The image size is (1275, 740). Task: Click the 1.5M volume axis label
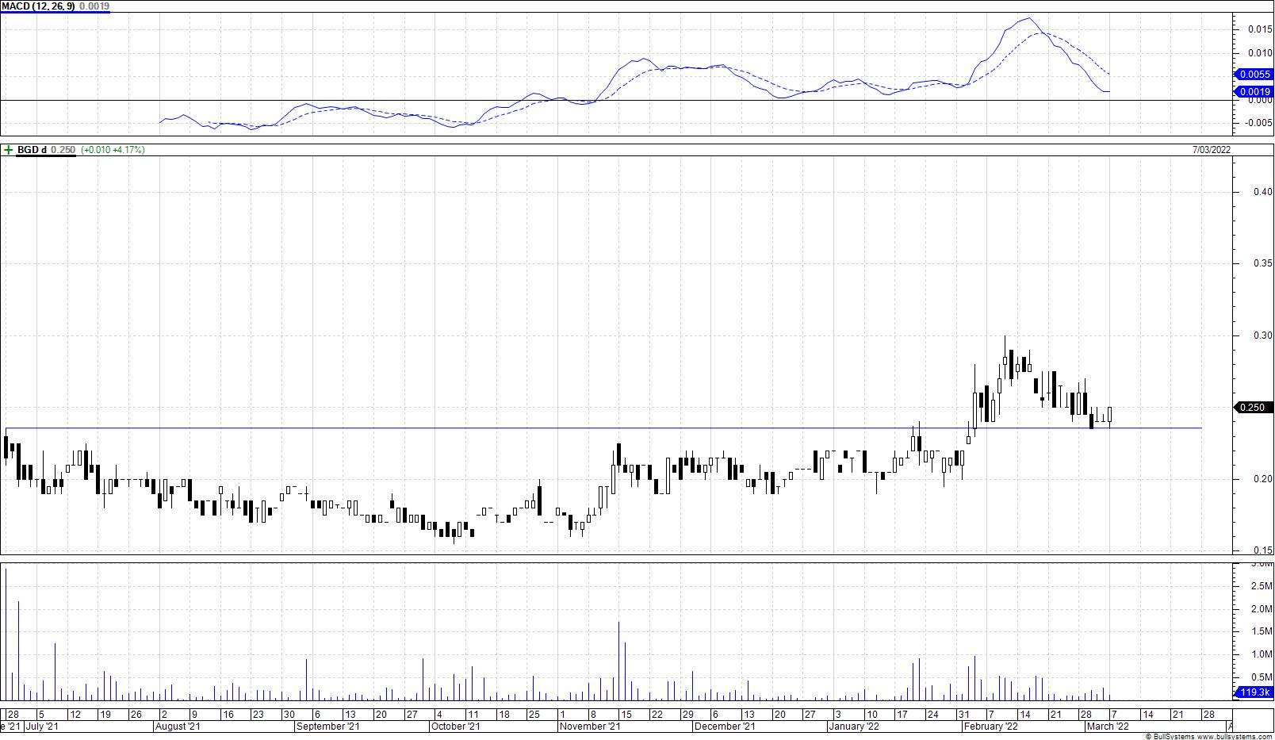1262,631
